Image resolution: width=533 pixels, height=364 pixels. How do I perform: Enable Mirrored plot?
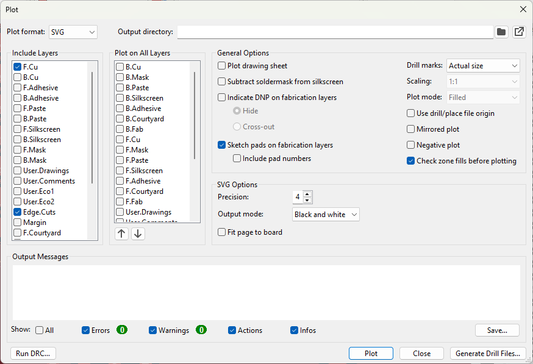410,129
